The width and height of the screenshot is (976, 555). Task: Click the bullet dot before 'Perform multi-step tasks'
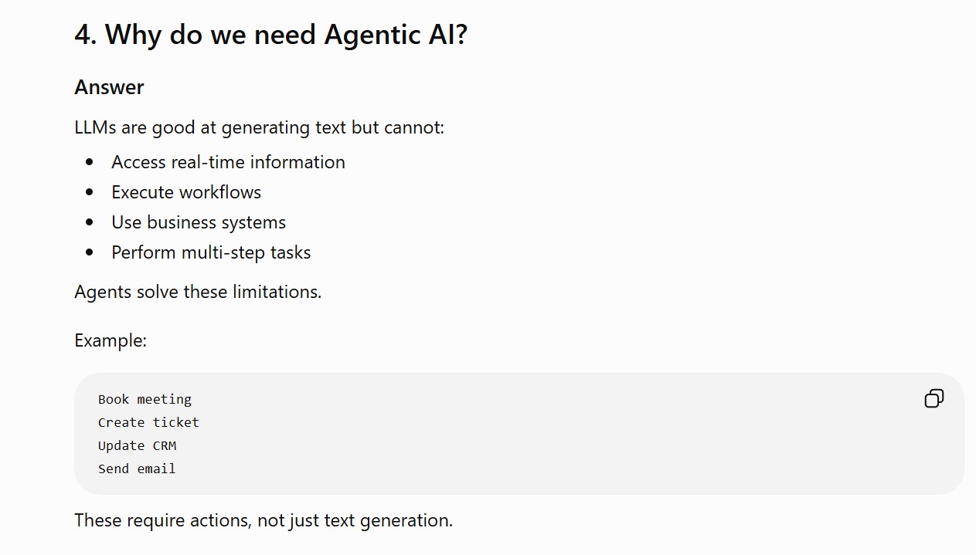[x=90, y=252]
